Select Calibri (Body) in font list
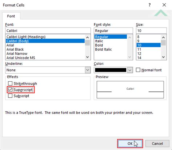Image resolution: width=172 pixels, height=150 pixels. click(x=45, y=41)
